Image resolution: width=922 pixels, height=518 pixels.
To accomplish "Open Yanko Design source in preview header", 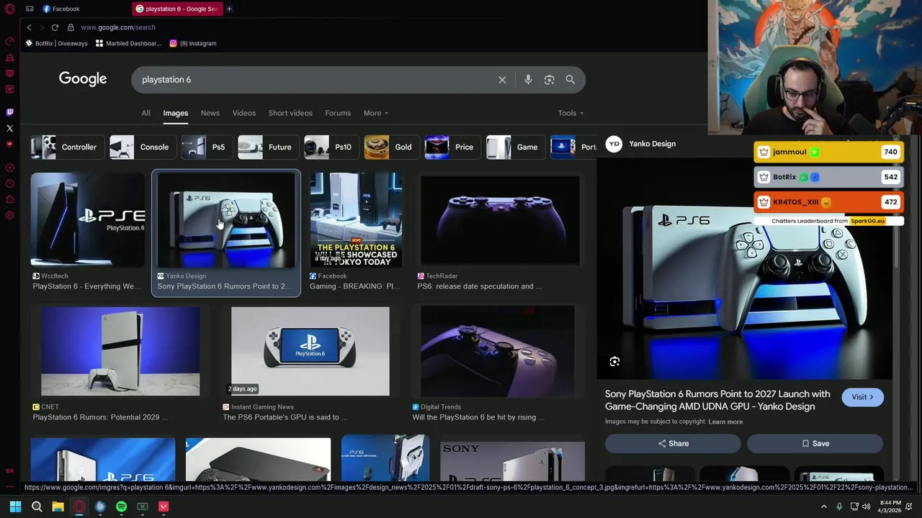I will (x=641, y=144).
